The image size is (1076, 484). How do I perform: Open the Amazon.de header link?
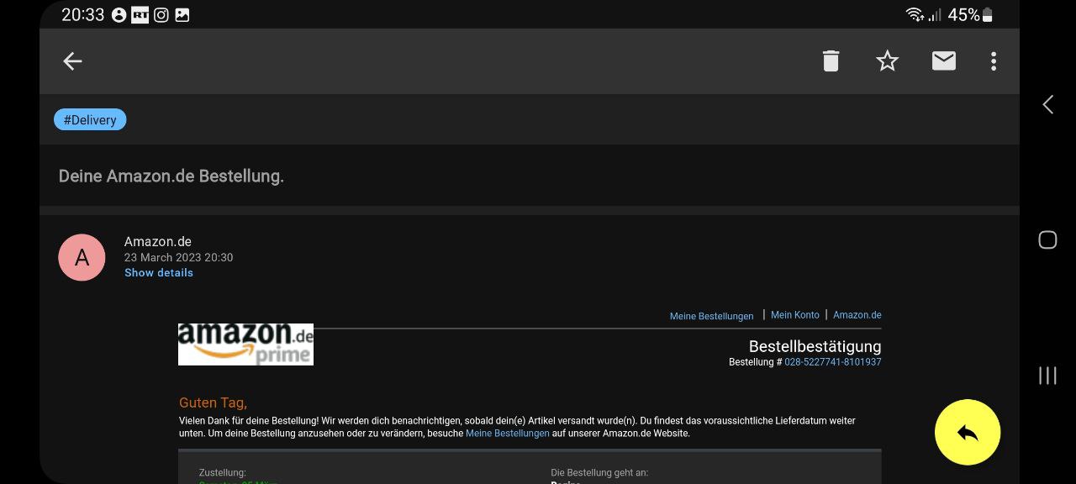tap(857, 315)
